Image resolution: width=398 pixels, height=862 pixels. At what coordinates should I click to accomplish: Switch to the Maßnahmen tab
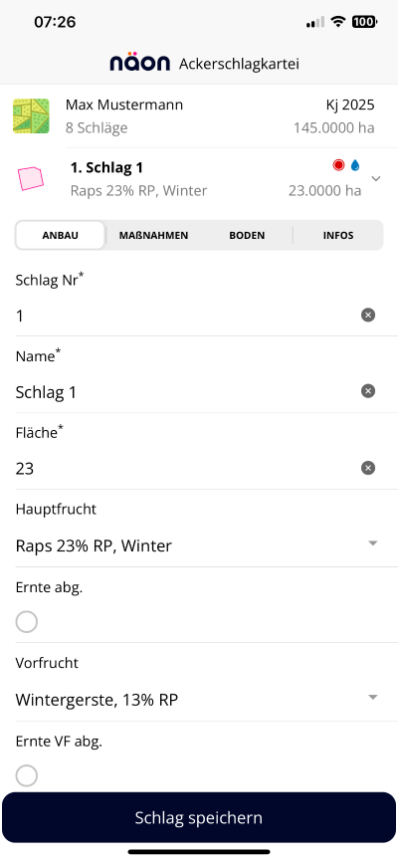click(x=154, y=235)
